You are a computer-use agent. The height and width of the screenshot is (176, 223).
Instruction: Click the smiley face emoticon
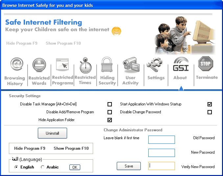coord(116,31)
